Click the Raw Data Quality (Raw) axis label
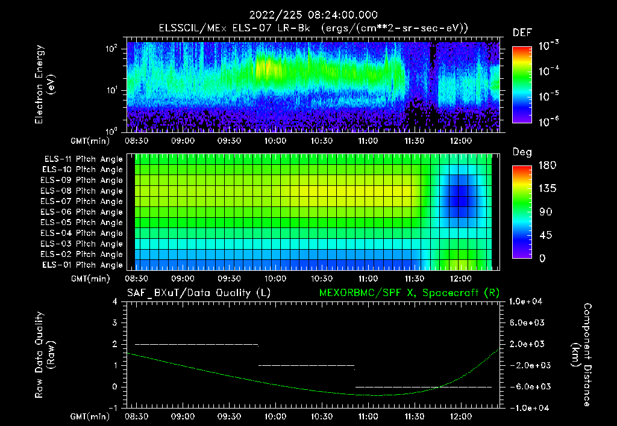The height and width of the screenshot is (426, 617). 45,355
